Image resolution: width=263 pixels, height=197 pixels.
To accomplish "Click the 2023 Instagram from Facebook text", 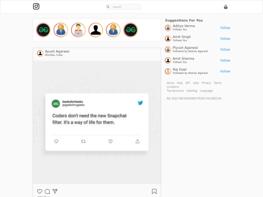I will 194,98.
